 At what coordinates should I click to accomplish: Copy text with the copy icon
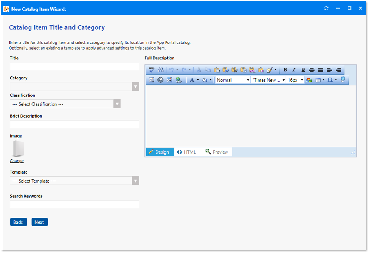pos(208,69)
